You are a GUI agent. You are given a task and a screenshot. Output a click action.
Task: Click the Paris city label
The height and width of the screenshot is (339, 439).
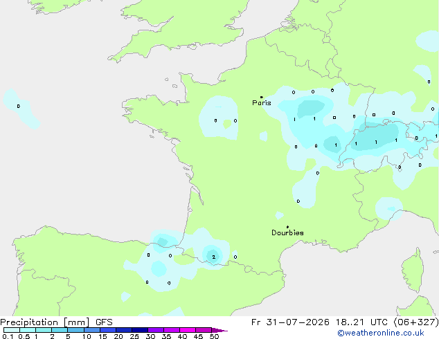262,103
